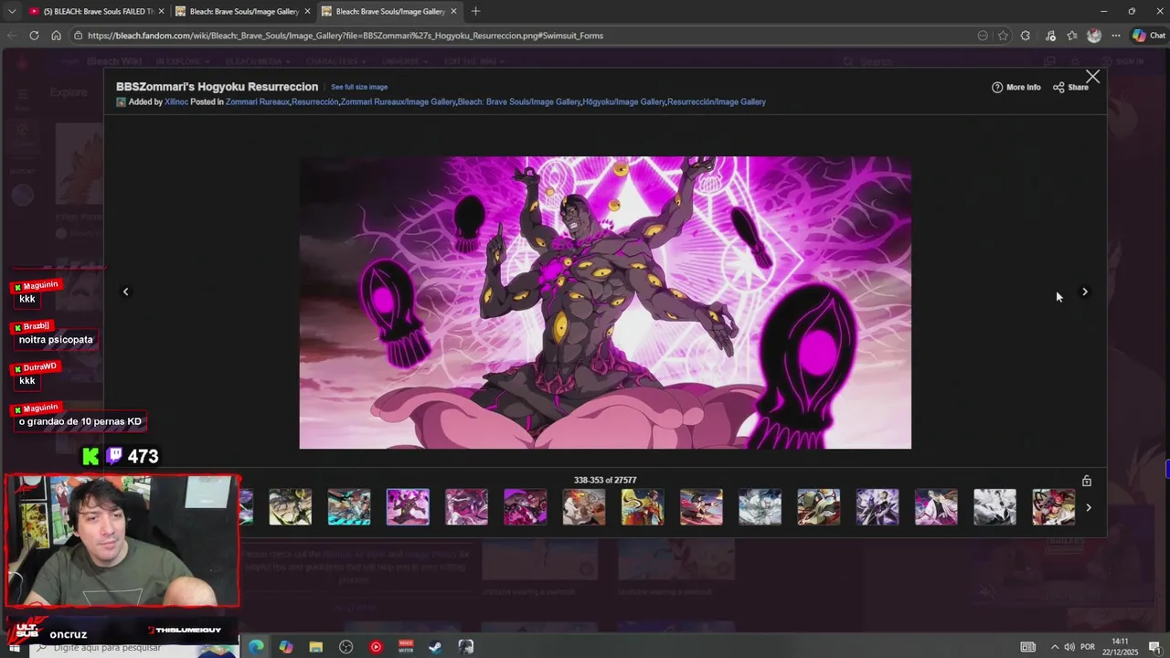The width and height of the screenshot is (1170, 658).
Task: Select the mostly white thumbnail near strip's end
Action: pos(994,507)
